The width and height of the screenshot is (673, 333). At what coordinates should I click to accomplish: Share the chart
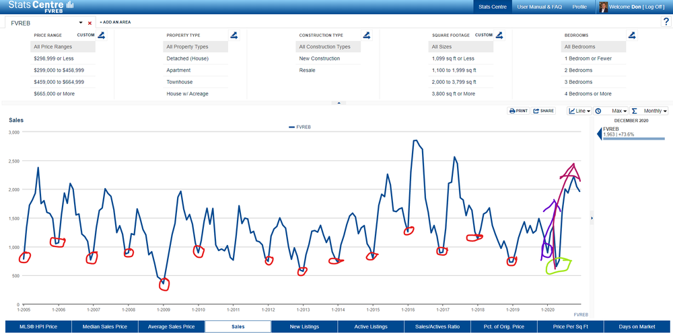click(543, 111)
